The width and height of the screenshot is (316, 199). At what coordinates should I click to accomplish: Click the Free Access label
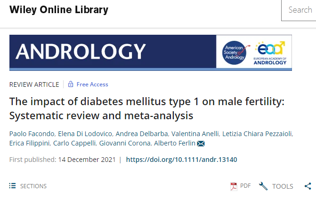click(x=92, y=84)
